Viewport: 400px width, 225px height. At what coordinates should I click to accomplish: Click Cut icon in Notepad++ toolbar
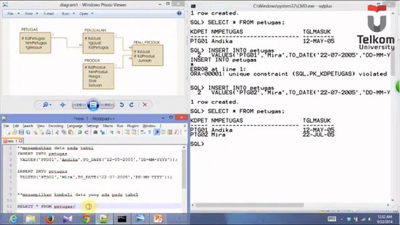click(57, 132)
